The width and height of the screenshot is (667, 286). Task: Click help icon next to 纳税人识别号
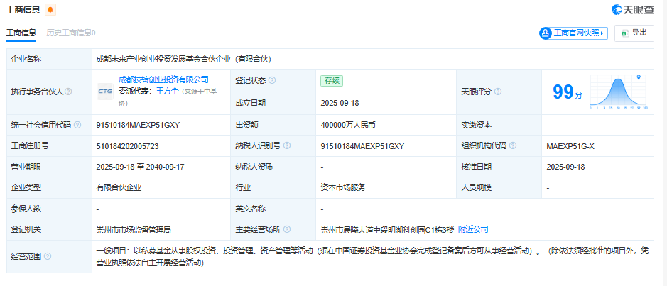pos(286,145)
